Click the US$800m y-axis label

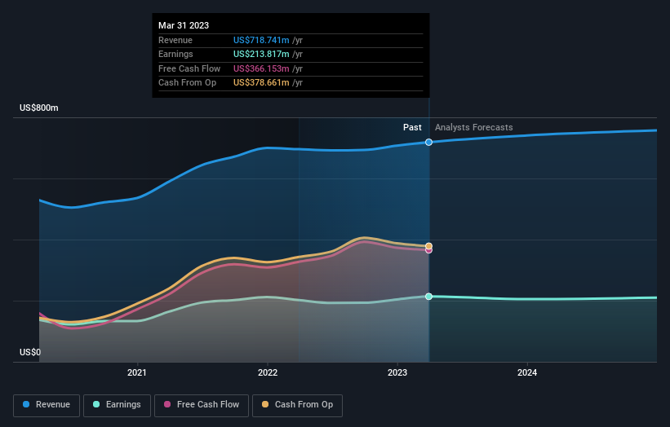pyautogui.click(x=39, y=108)
